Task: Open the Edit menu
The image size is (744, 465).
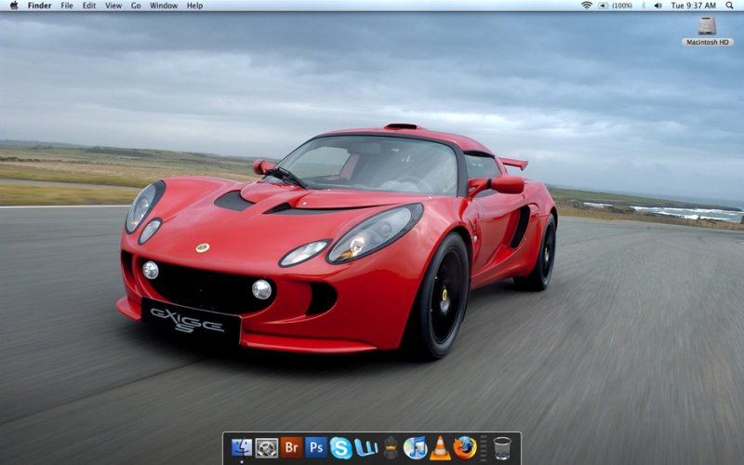Action: (88, 6)
